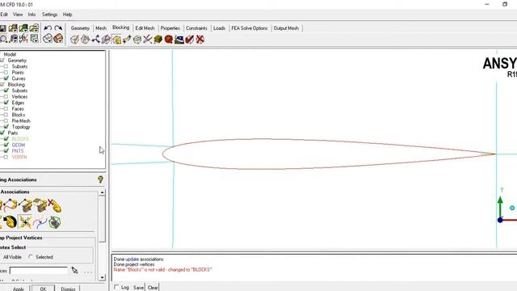The width and height of the screenshot is (517, 291).
Task: Clear the message log
Action: (x=153, y=288)
